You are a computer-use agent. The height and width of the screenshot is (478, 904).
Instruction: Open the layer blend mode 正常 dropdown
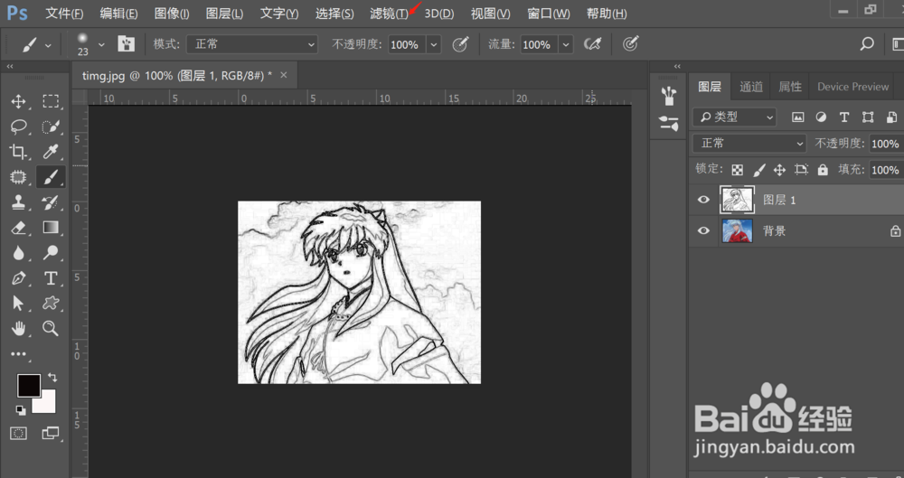pos(749,143)
